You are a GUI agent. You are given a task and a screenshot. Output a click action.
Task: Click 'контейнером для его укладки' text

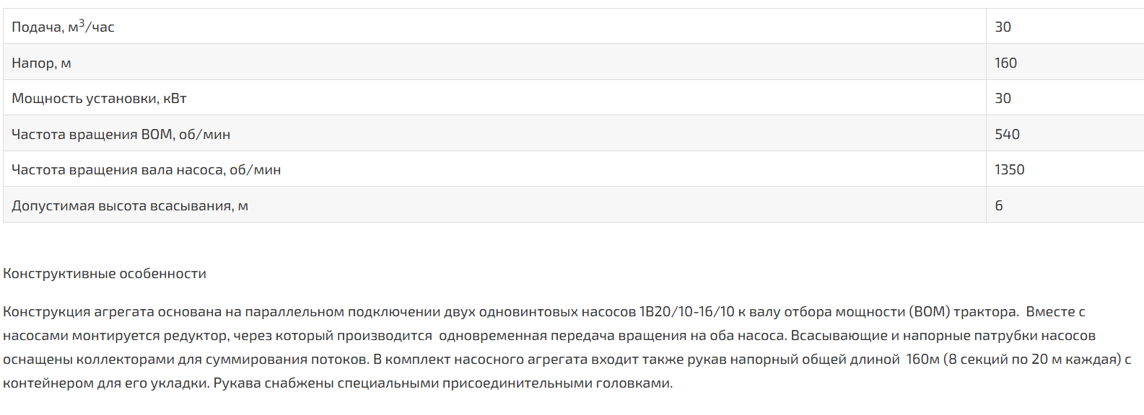click(106, 383)
